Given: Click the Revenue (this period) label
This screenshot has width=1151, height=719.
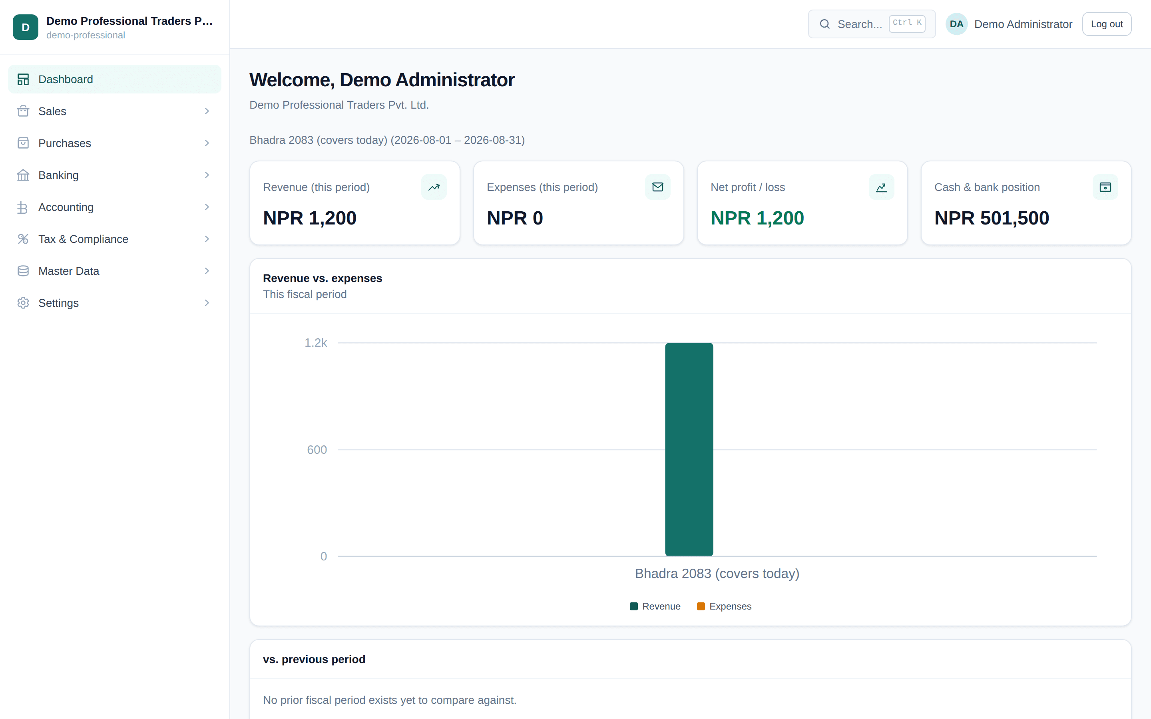Looking at the screenshot, I should 316,187.
